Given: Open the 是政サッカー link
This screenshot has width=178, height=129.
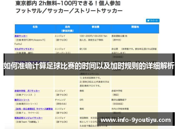Looking at the screenshot, I should 21,36.
